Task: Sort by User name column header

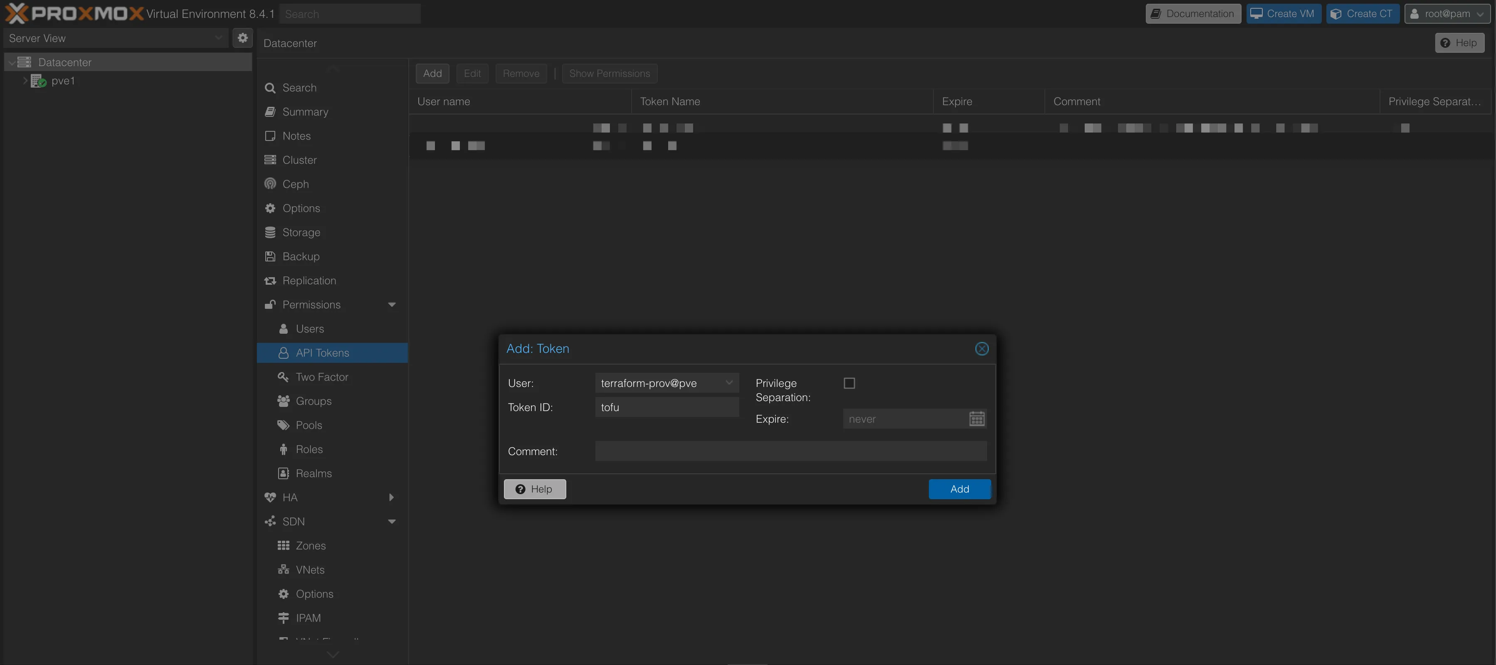Action: pos(520,101)
